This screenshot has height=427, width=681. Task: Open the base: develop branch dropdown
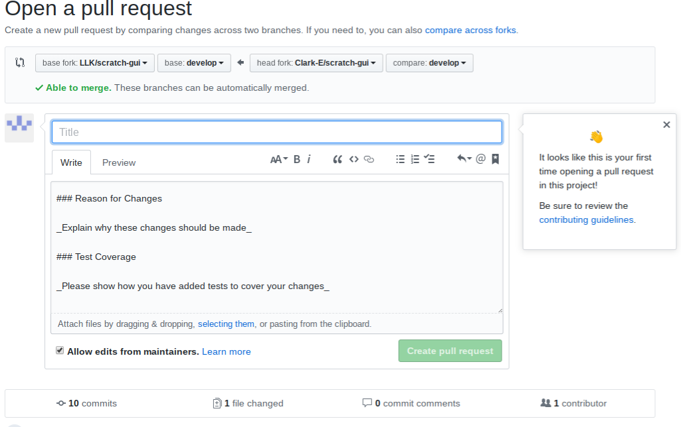(x=194, y=63)
